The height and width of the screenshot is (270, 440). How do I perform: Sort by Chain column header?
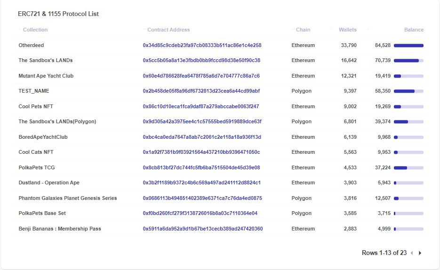303,30
